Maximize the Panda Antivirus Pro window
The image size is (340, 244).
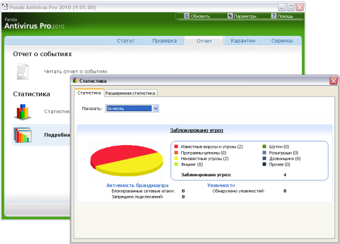(x=291, y=7)
